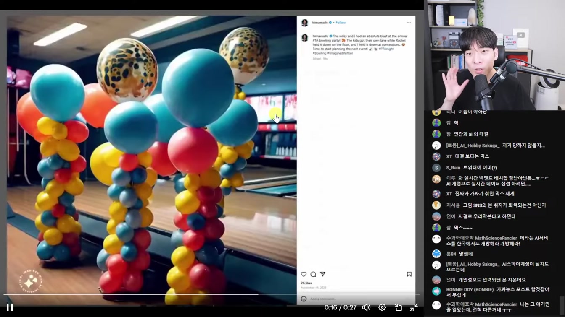Like the post with heart icon
The width and height of the screenshot is (565, 317).
304,274
